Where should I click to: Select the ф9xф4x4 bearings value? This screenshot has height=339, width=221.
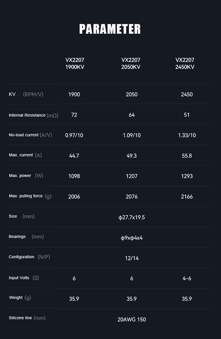131,238
